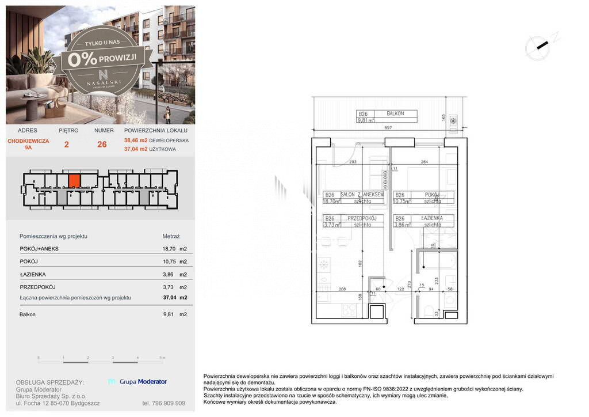Click the balcony air conditioner unit symbol
The width and height of the screenshot is (589, 417).
[453, 121]
